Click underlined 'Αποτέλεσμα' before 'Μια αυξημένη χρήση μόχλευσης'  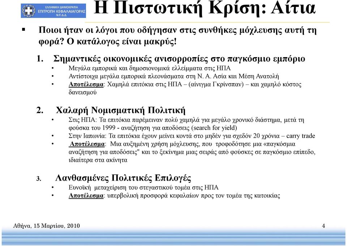(87, 144)
